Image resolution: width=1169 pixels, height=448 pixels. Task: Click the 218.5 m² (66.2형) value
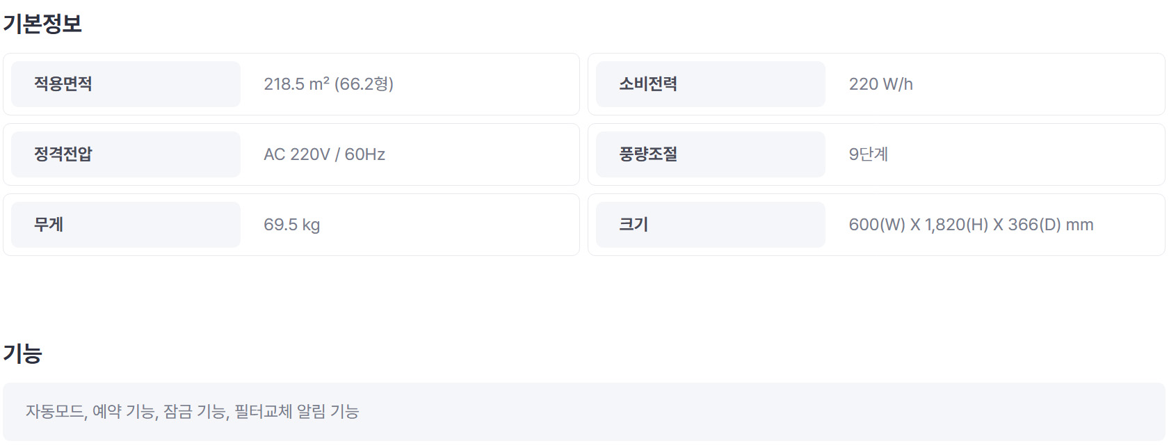tap(328, 84)
